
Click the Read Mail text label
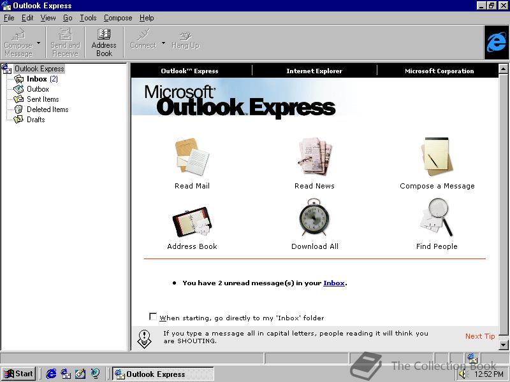(x=192, y=186)
